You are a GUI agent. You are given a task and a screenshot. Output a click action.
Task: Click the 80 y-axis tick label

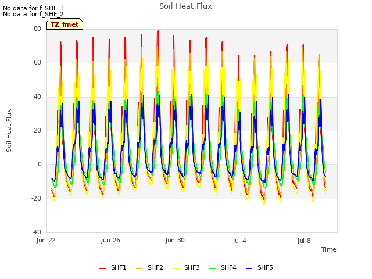[37, 28]
